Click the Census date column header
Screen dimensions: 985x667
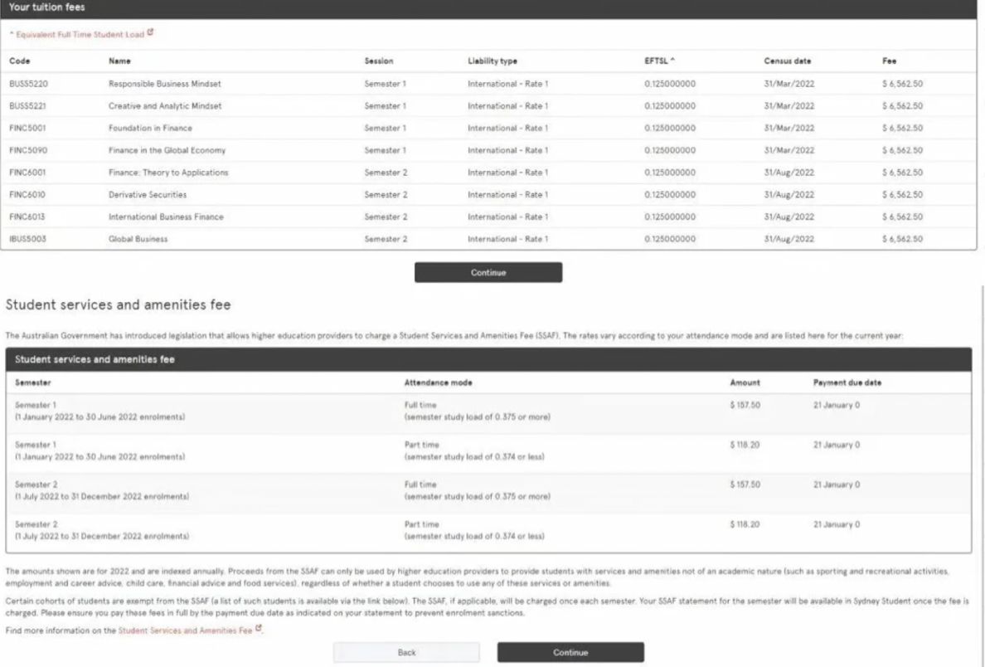tap(787, 61)
